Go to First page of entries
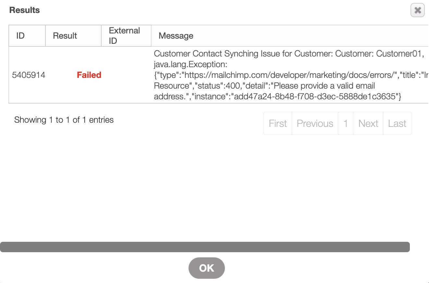Screen dimensions: 429x283 tap(278, 123)
